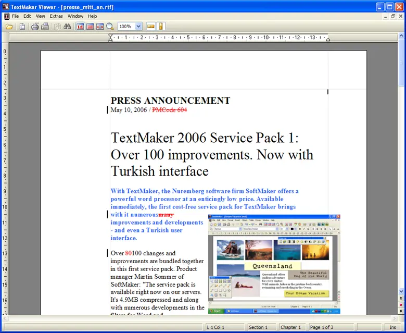The height and width of the screenshot is (333, 406).
Task: Click the struck-through red word 'many'
Action: [166, 215]
